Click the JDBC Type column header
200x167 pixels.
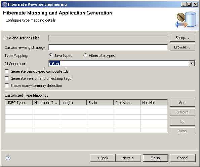pos(19,103)
